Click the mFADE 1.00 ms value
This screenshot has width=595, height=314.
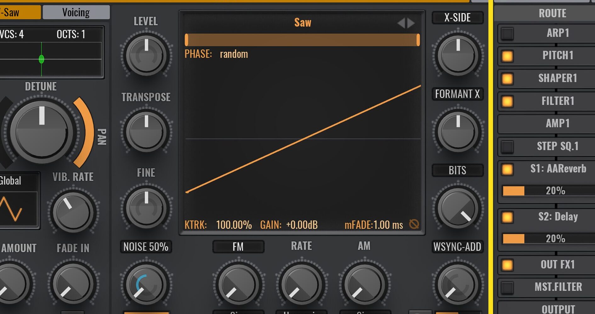[x=388, y=225]
